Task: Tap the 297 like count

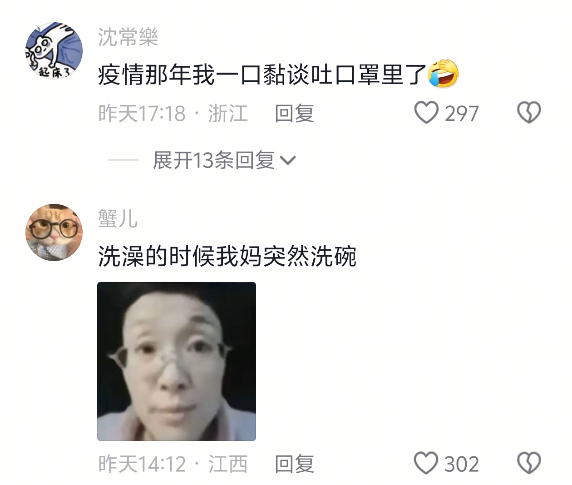Action: pos(462,114)
